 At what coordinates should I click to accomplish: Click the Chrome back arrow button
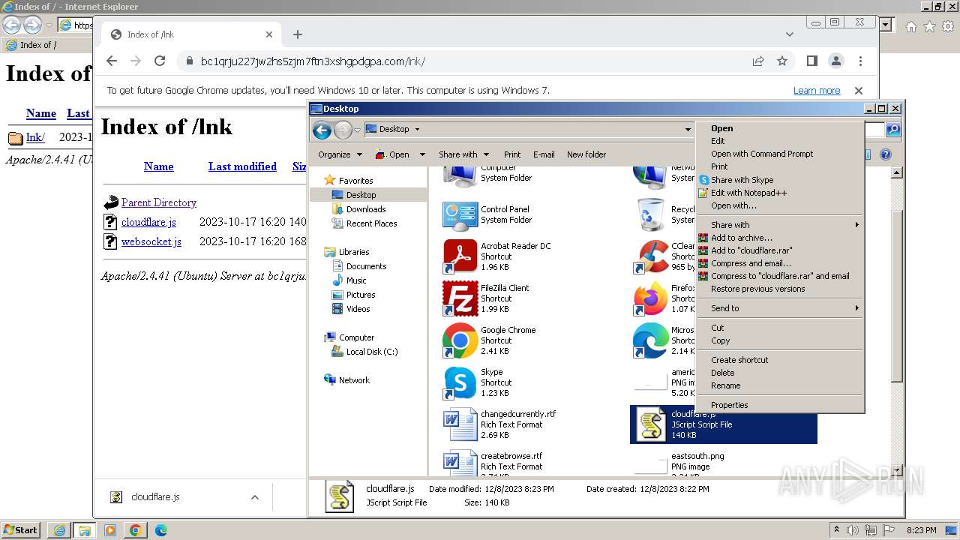[112, 61]
